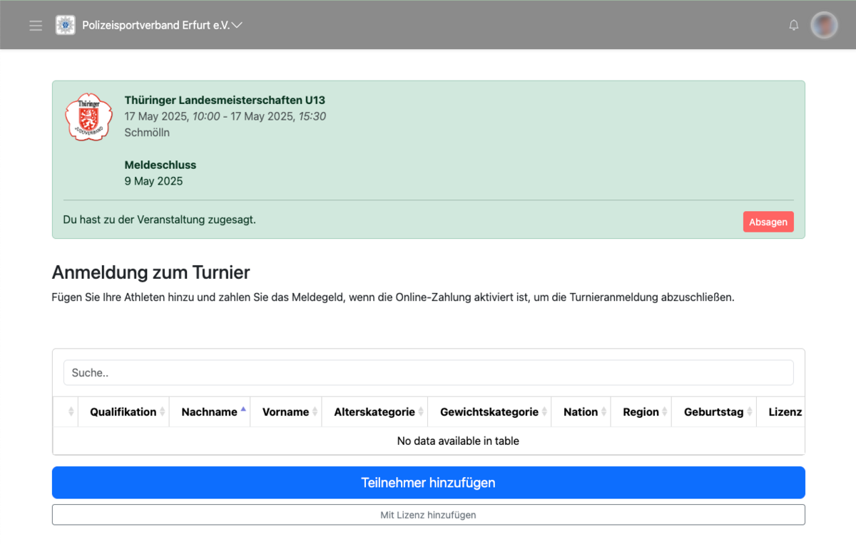
Task: Sort table by Region column
Action: point(641,412)
